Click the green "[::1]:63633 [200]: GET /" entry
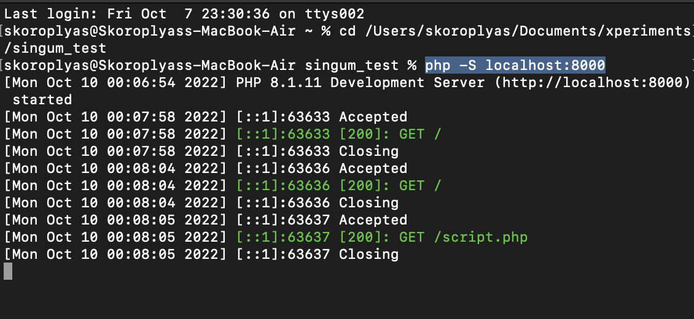Image resolution: width=694 pixels, height=319 pixels. pyautogui.click(x=338, y=134)
